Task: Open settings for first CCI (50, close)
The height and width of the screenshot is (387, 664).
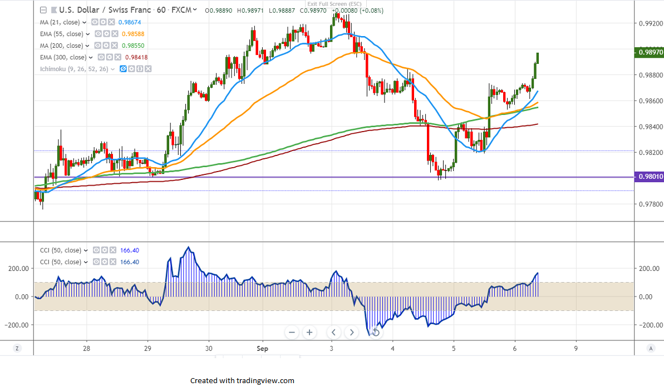Action: click(x=105, y=250)
